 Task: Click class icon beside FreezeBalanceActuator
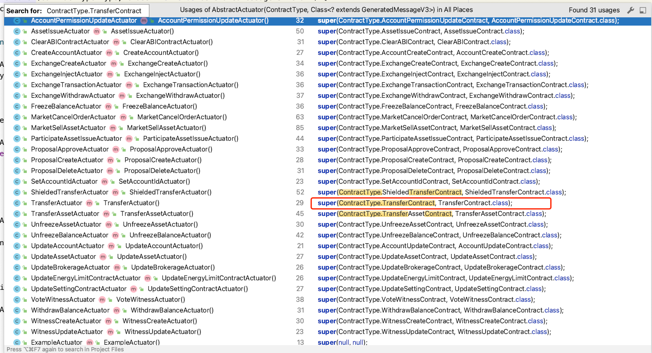pyautogui.click(x=17, y=107)
